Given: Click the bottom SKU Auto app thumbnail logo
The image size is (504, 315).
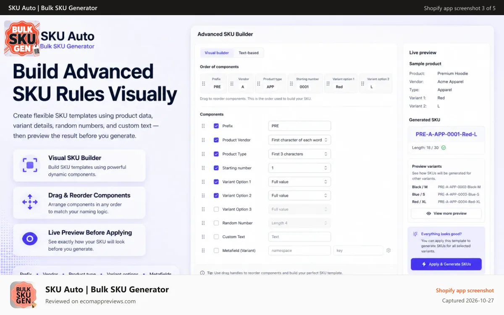Looking at the screenshot, I should tap(24, 295).
